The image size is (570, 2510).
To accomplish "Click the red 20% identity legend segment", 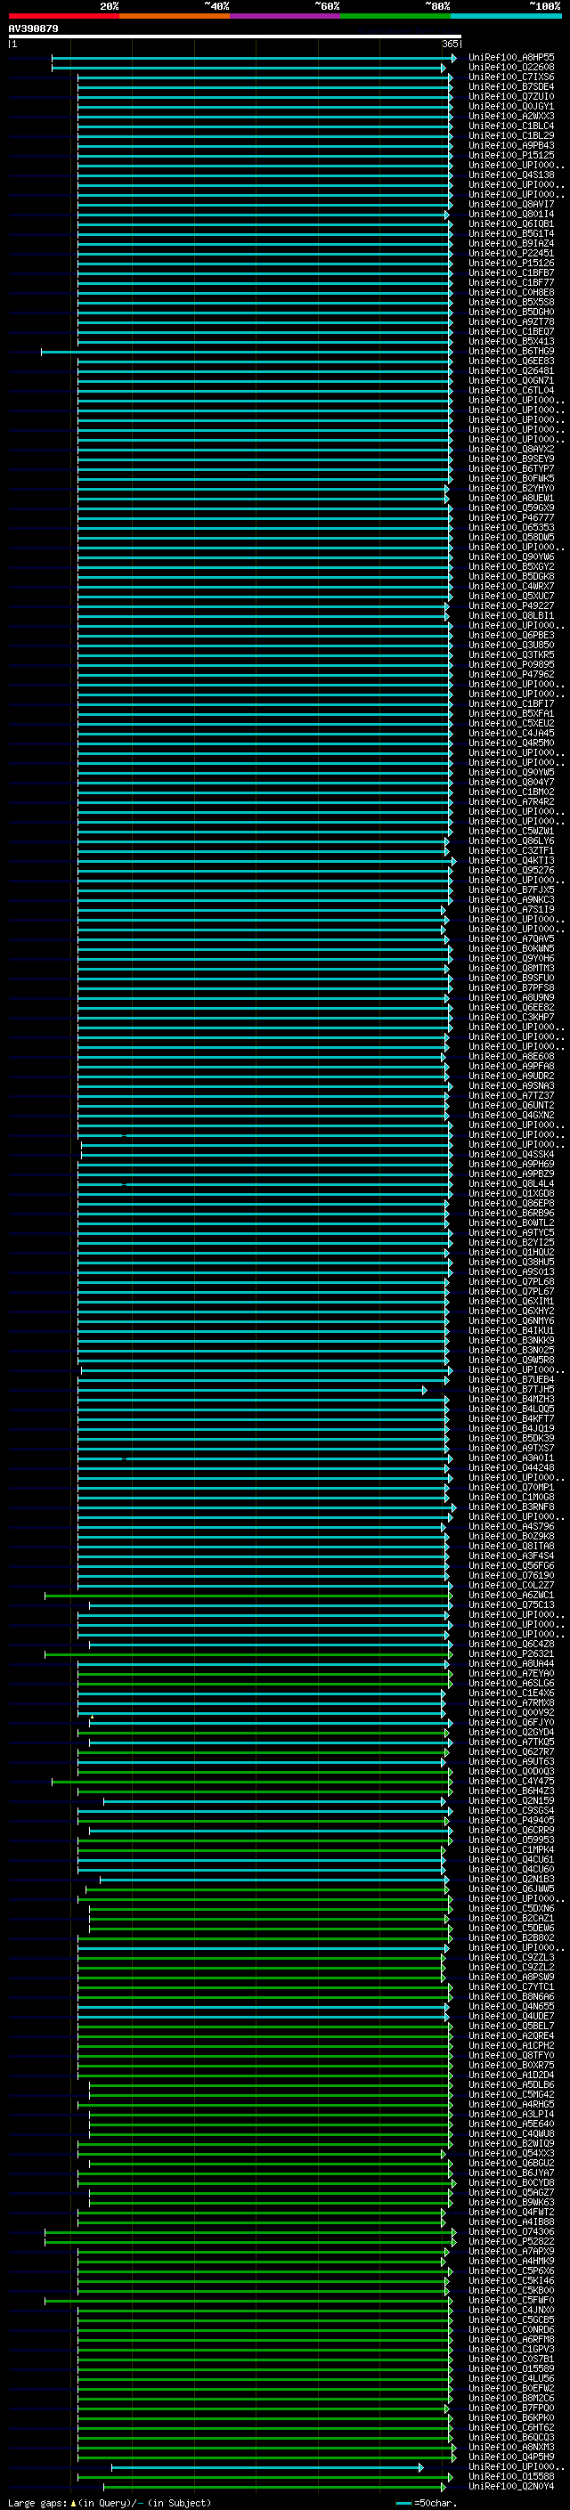I will [63, 17].
